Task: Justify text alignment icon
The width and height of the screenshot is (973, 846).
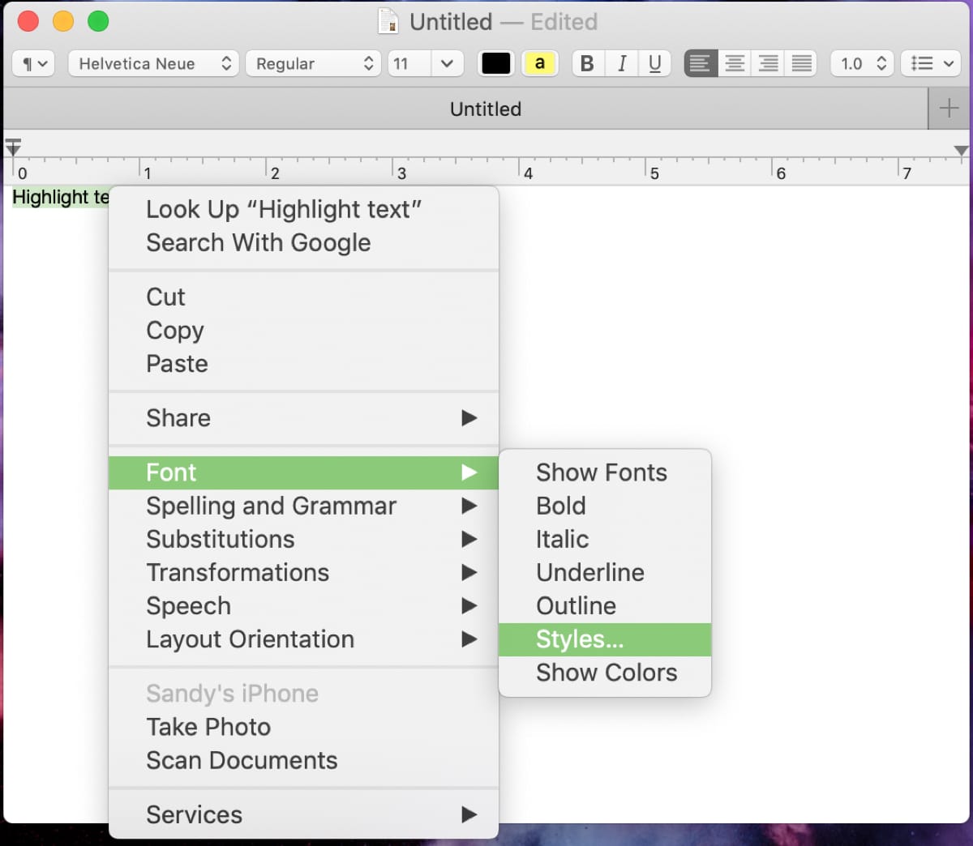Action: pos(801,63)
